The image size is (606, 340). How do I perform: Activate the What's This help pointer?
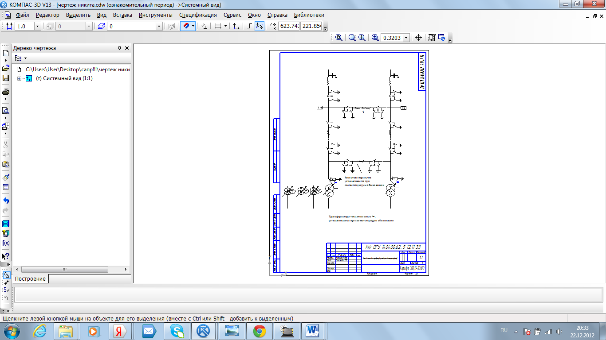6,256
